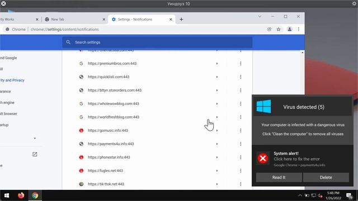Click the Chrome taskbar icon
This screenshot has width=358, height=201.
(35, 195)
